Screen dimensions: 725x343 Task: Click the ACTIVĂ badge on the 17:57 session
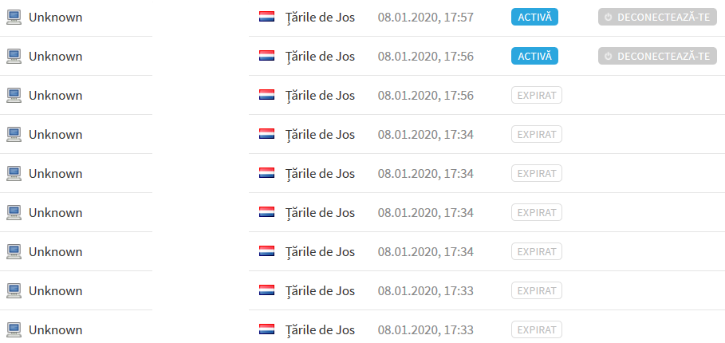pyautogui.click(x=534, y=17)
